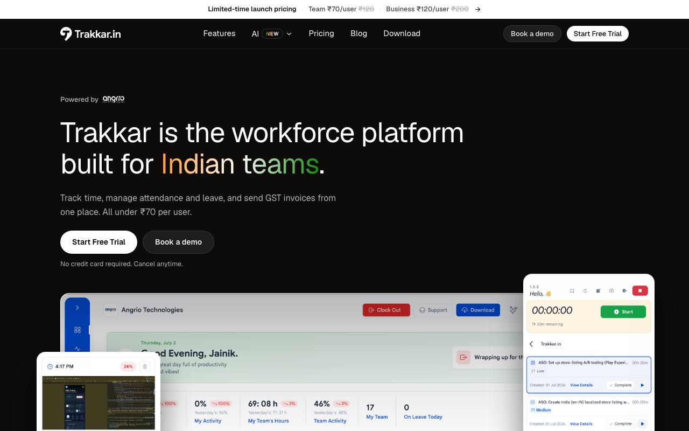Play the first ASO task timer
The height and width of the screenshot is (431, 689).
click(x=642, y=385)
